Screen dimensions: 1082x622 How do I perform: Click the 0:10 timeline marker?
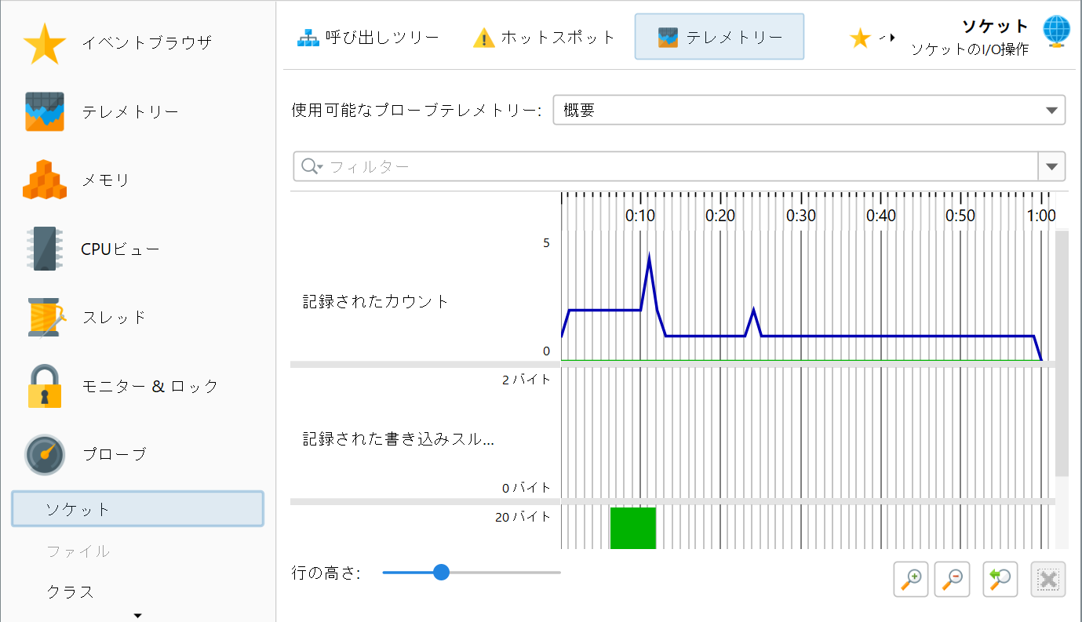[640, 216]
